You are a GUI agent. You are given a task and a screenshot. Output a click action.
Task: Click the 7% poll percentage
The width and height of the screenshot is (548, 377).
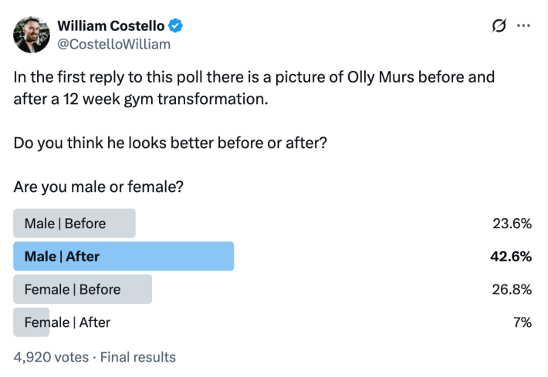click(521, 322)
